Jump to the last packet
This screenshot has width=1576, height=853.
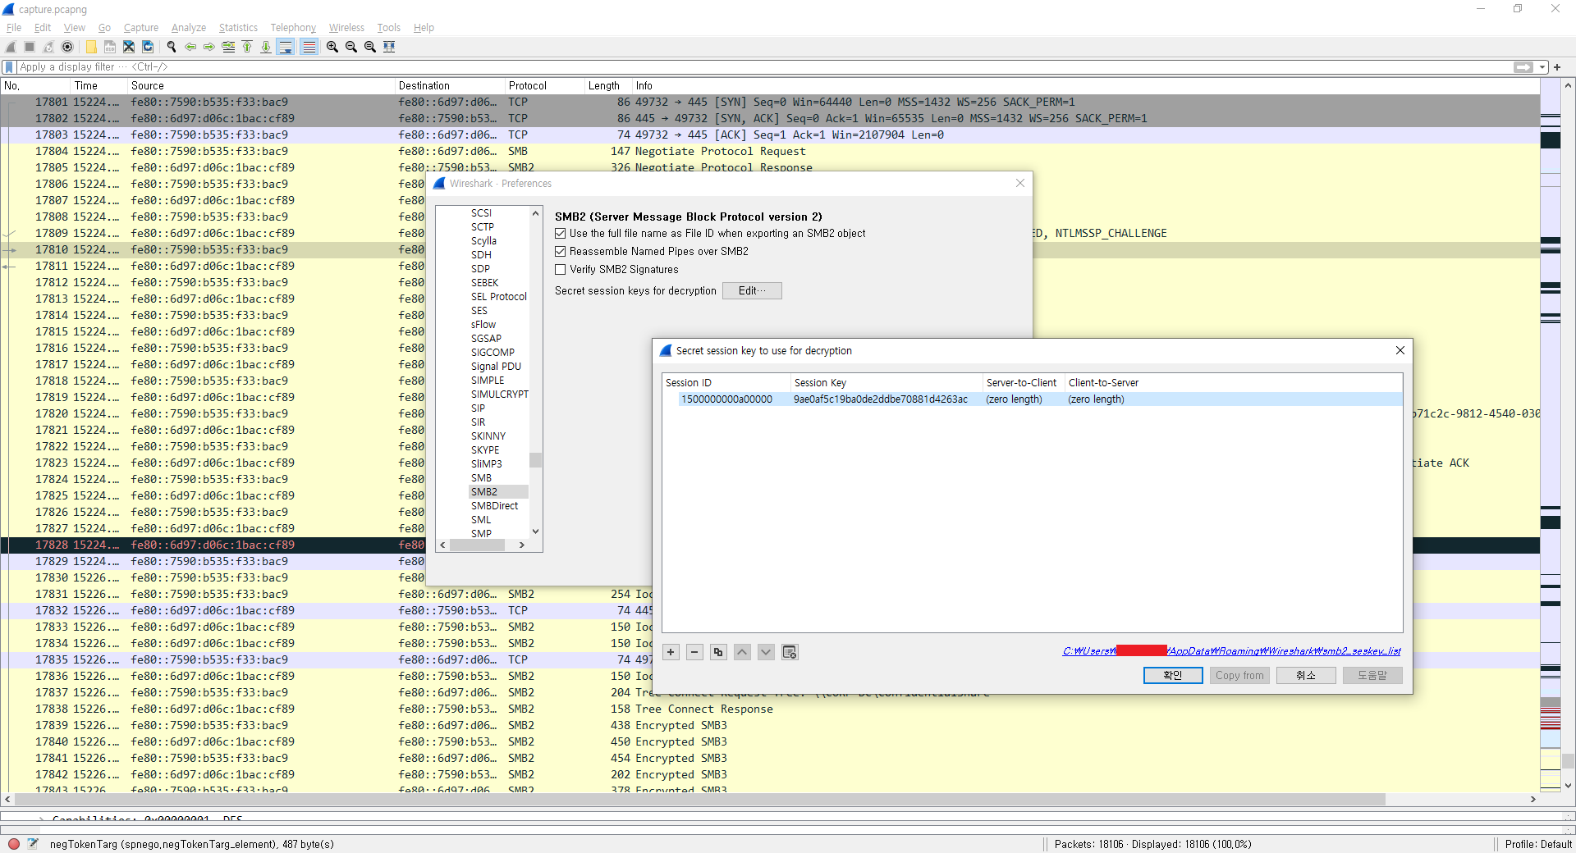point(266,47)
